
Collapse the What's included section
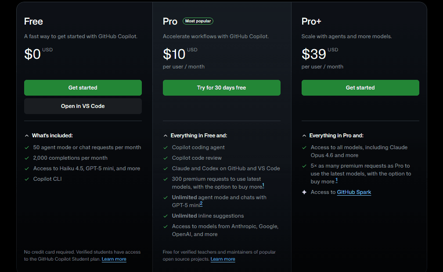[x=27, y=136]
